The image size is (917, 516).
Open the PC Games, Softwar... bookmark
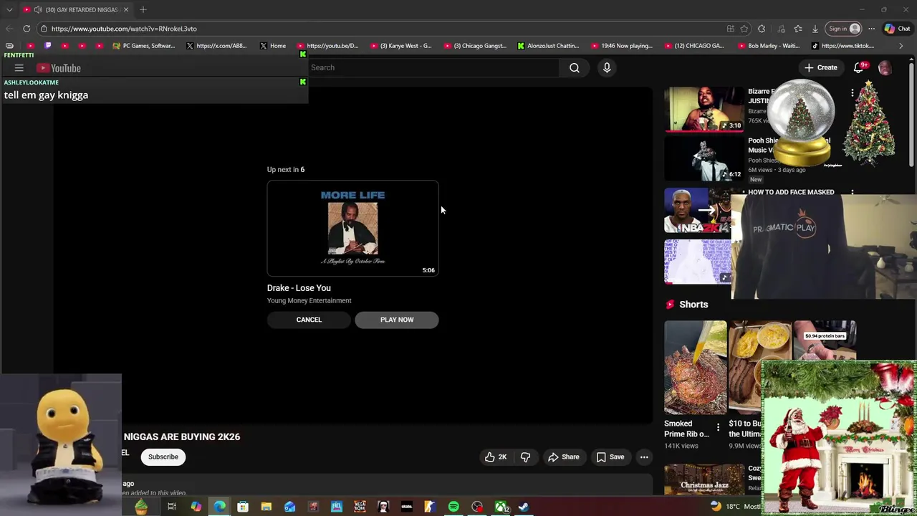coord(143,46)
